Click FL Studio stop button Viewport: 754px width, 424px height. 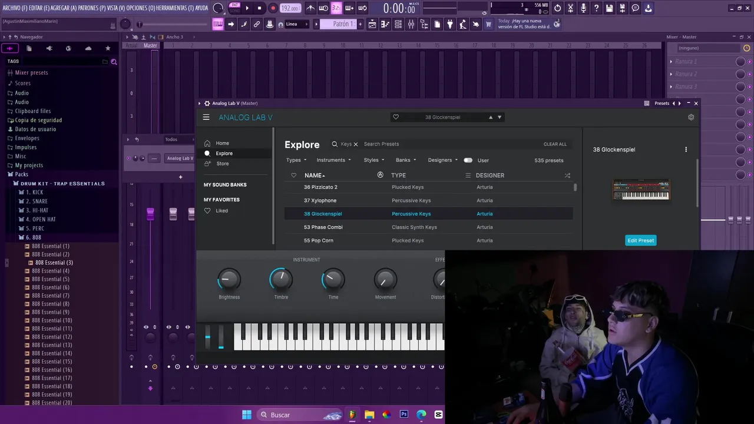click(x=259, y=8)
